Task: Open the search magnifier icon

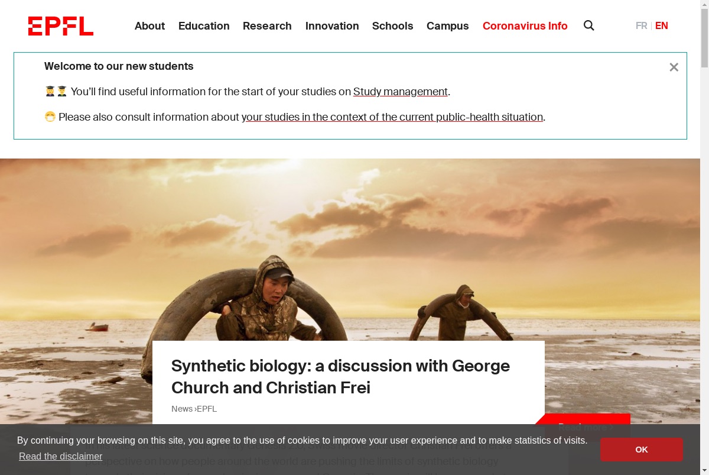Action: coord(589,25)
